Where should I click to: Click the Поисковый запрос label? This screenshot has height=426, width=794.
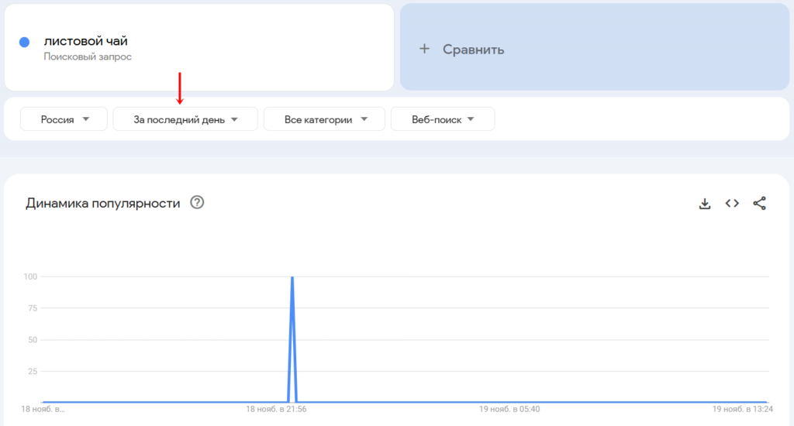[88, 57]
